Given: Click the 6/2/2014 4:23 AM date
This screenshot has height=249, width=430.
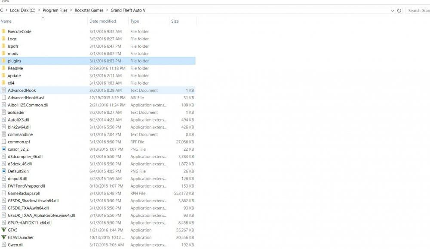Looking at the screenshot, I should pos(105,120).
